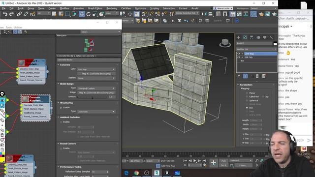Open Finish Bumps Type dropdown
This screenshot has width=315, height=177.
pos(96,88)
